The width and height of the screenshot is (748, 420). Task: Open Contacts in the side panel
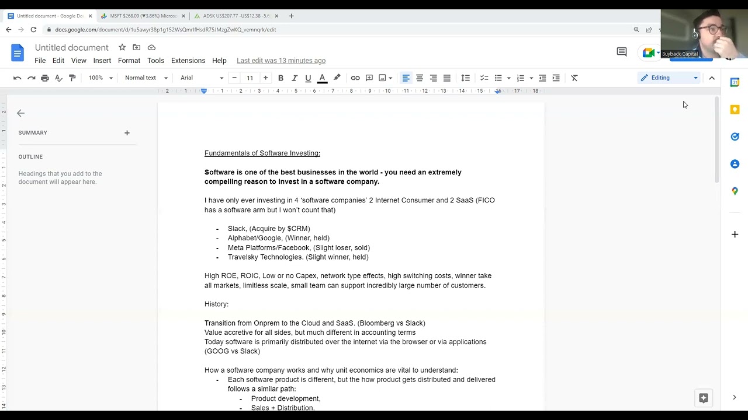tap(735, 164)
